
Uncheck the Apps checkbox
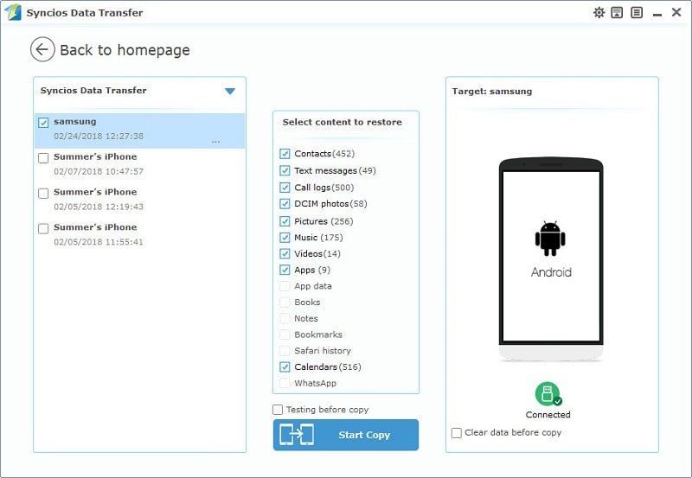click(285, 270)
